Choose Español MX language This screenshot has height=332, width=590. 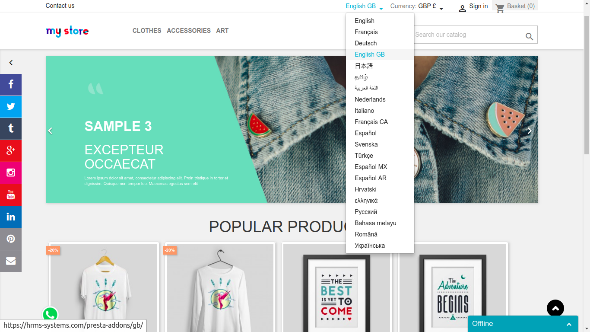pos(380,167)
